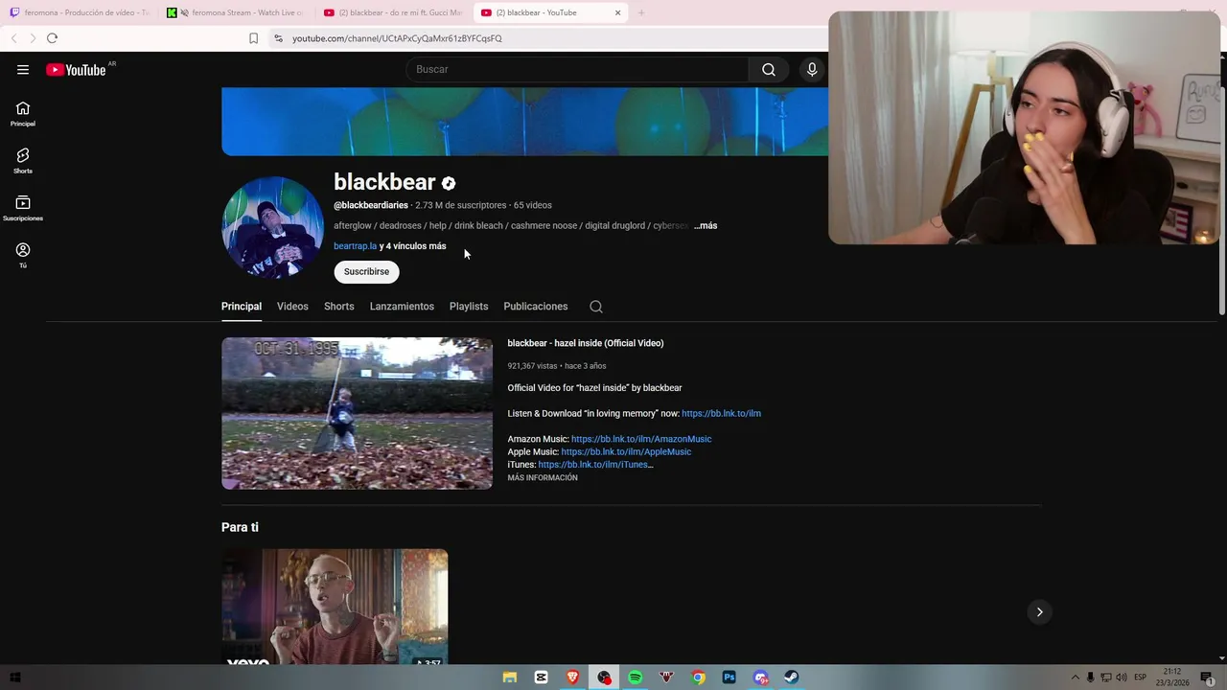Click 'y 4 vínculos más'
This screenshot has height=690, width=1227.
click(413, 246)
